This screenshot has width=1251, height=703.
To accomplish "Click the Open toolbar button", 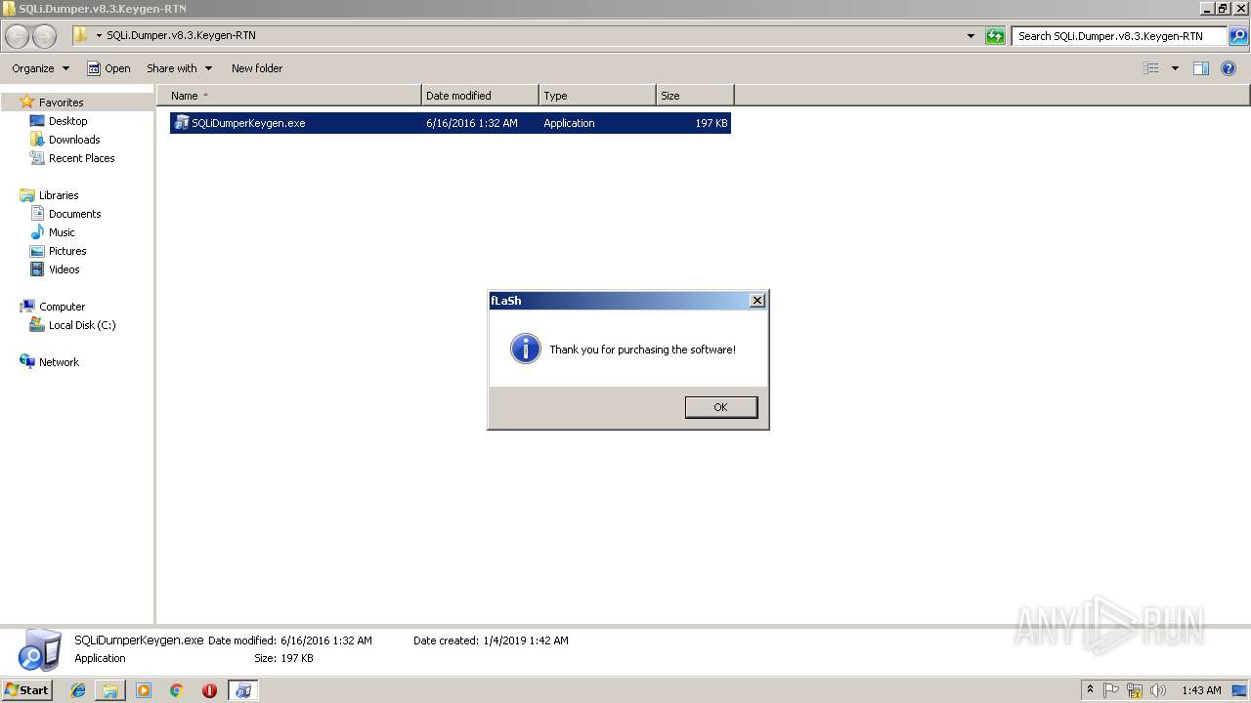I will click(x=108, y=68).
